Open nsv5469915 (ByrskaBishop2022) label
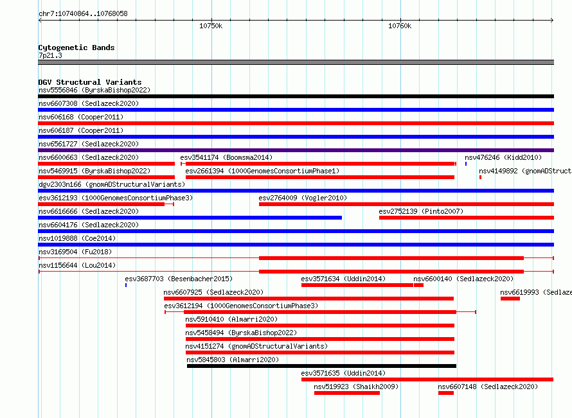The image size is (572, 418). point(94,171)
